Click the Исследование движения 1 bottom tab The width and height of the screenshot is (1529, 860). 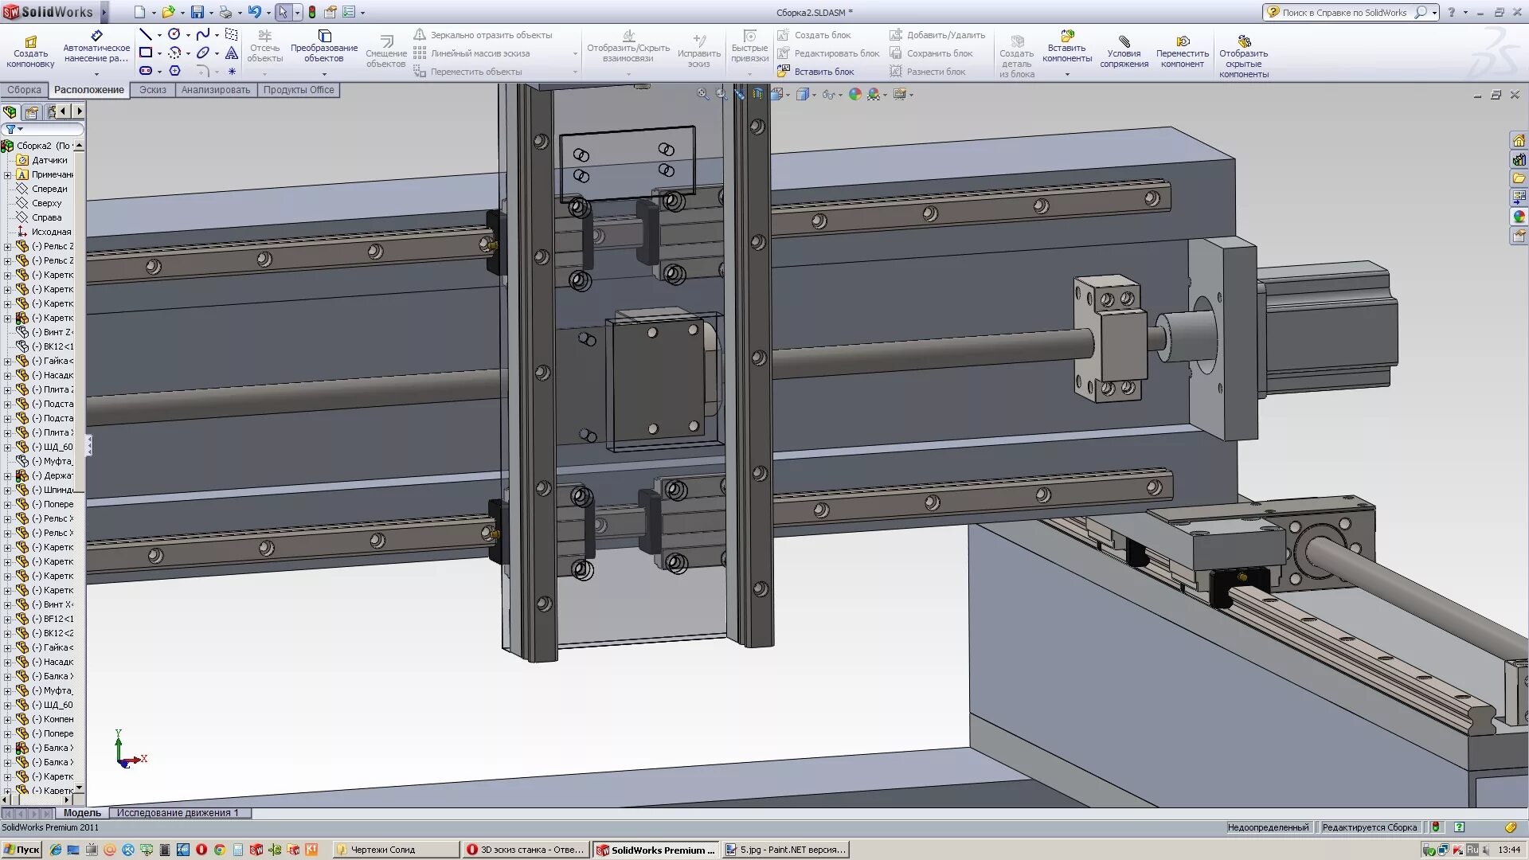pos(178,813)
